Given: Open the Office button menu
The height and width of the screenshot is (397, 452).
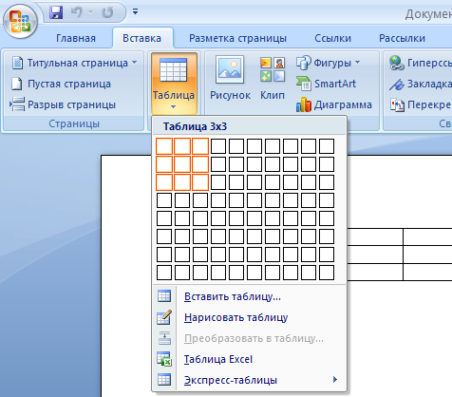Looking at the screenshot, I should click(20, 22).
